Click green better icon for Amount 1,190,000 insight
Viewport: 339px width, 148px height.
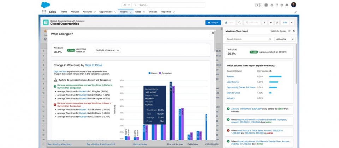(228, 109)
